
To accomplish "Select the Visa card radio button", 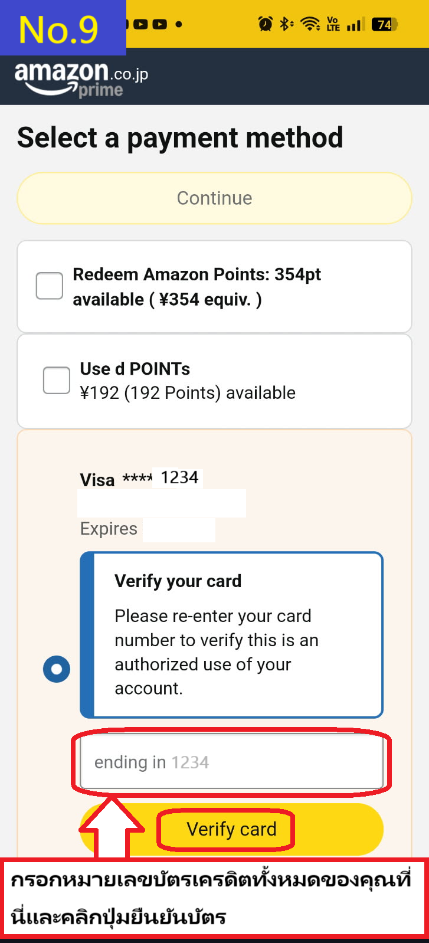I will click(x=56, y=669).
